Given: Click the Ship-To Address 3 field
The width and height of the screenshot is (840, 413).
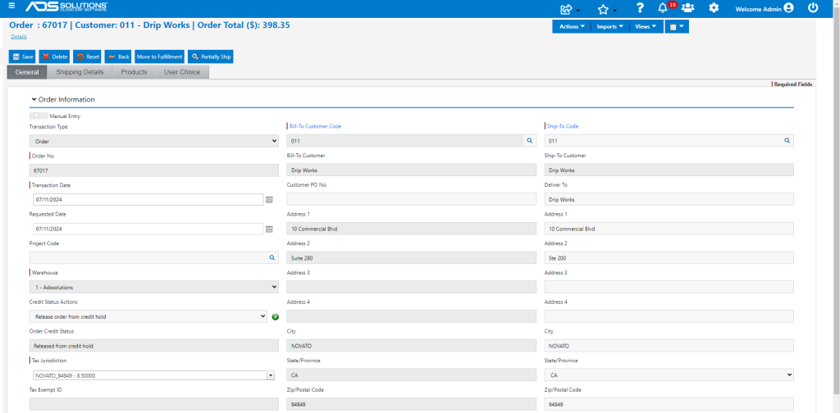Looking at the screenshot, I should click(669, 287).
